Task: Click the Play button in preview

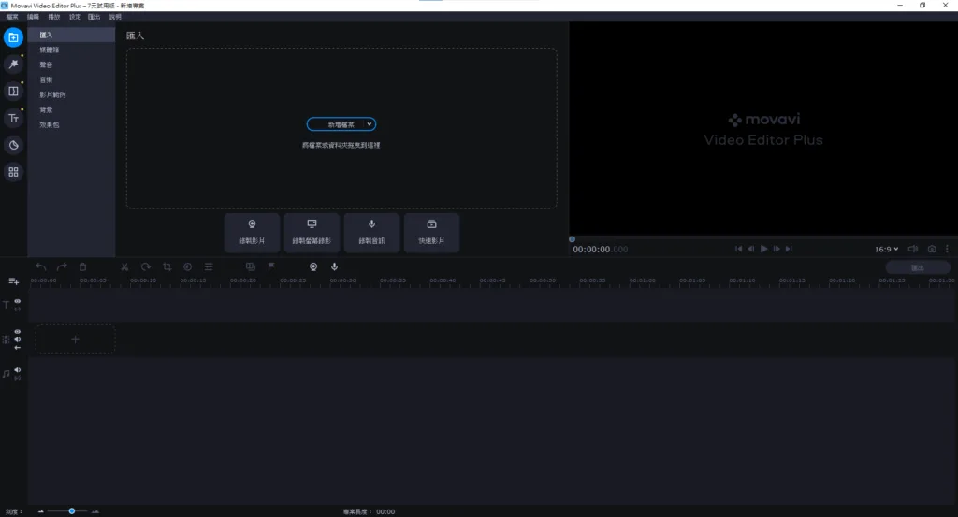Action: [x=763, y=249]
